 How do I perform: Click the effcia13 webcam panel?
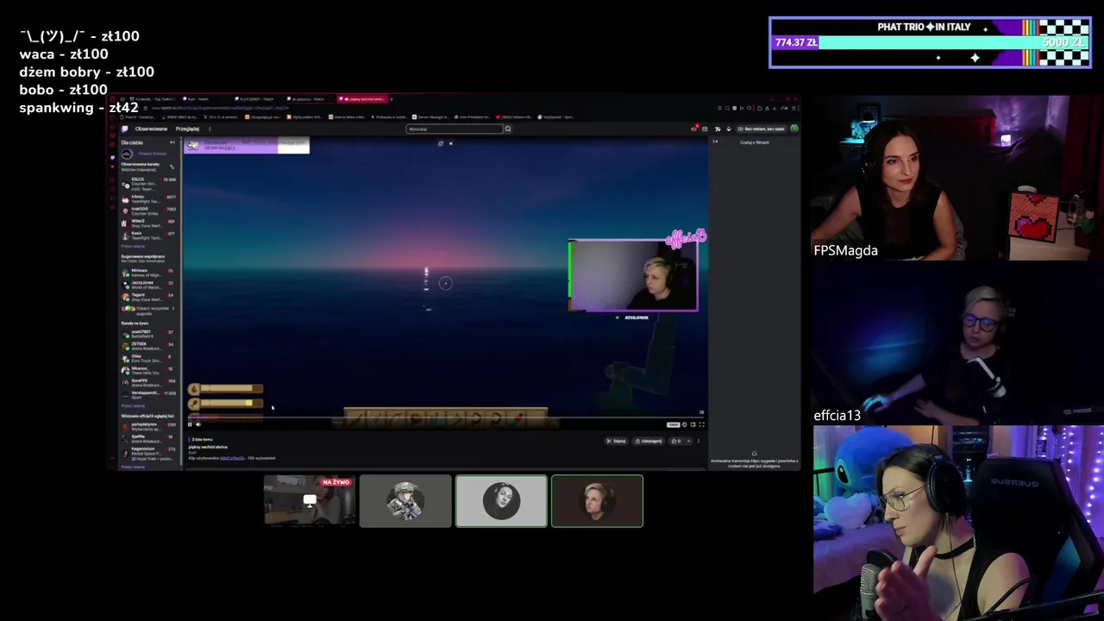pyautogui.click(x=957, y=343)
